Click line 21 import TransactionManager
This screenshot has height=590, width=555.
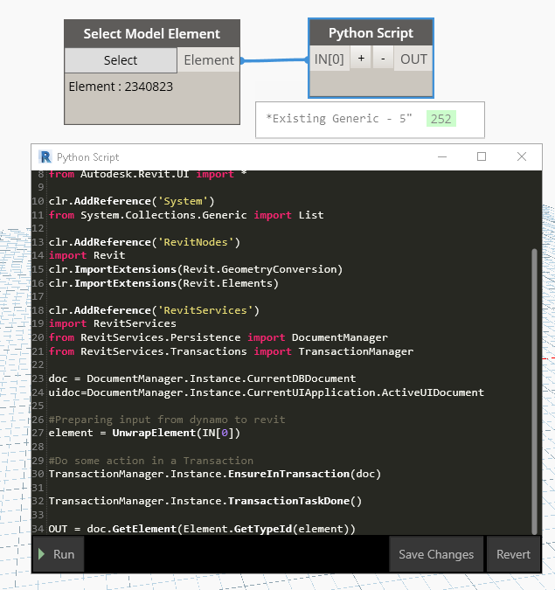tap(231, 351)
